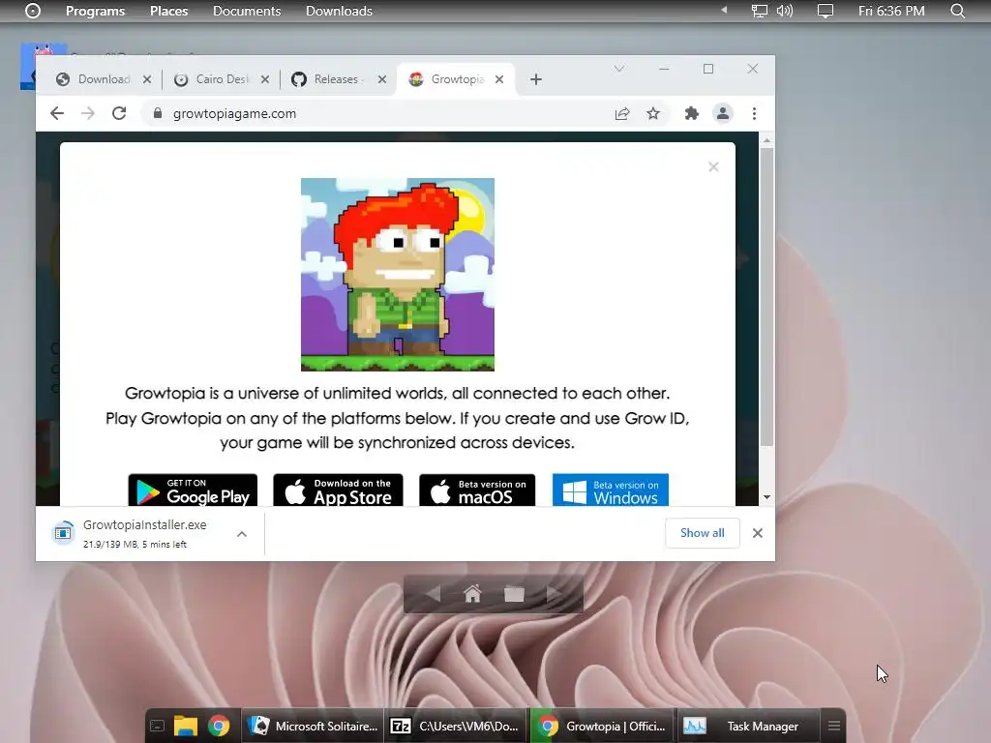This screenshot has height=743, width=991.
Task: Open the Places menu
Action: [168, 11]
